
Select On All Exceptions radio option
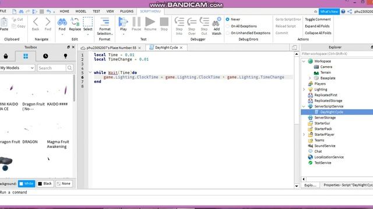[227, 26]
